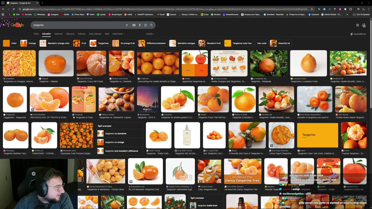This screenshot has width=372, height=209.
Task: Select the Difference between chip
Action: pyautogui.click(x=152, y=43)
